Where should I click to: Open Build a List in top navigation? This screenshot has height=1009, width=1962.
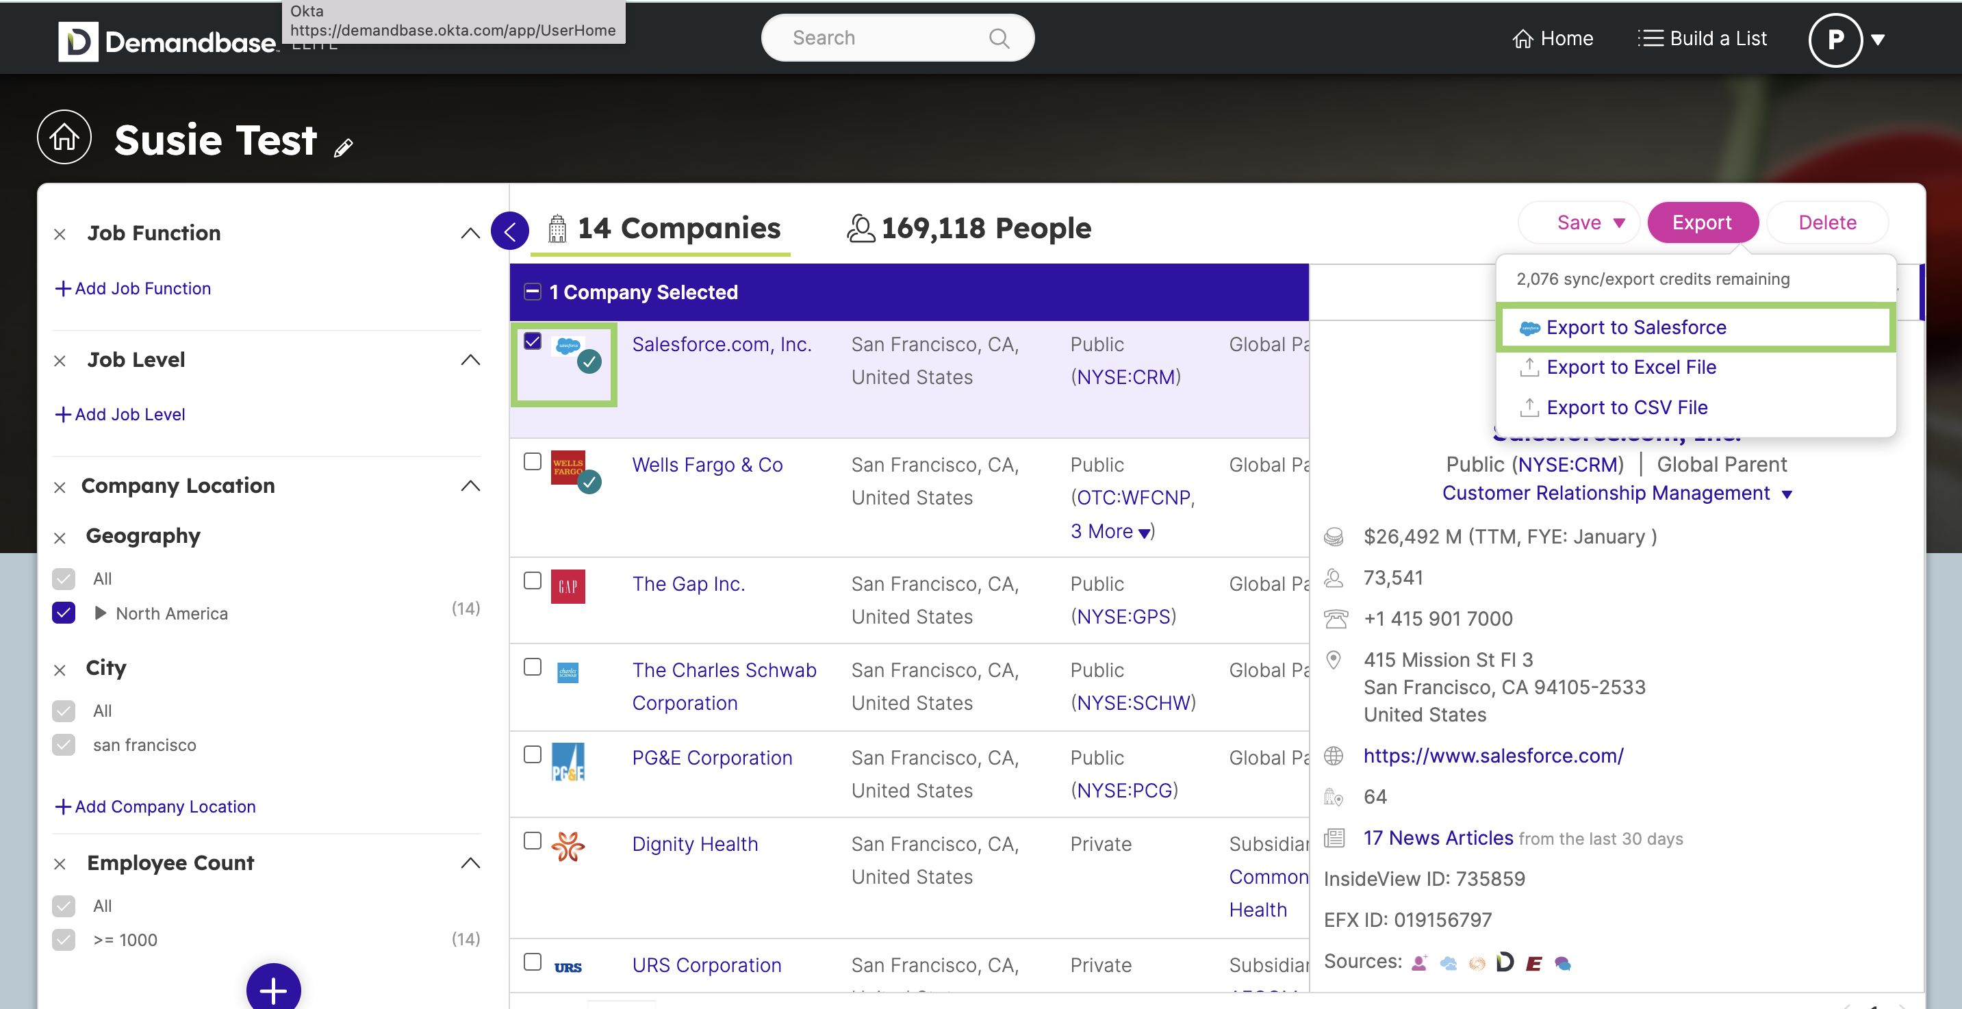(1703, 38)
